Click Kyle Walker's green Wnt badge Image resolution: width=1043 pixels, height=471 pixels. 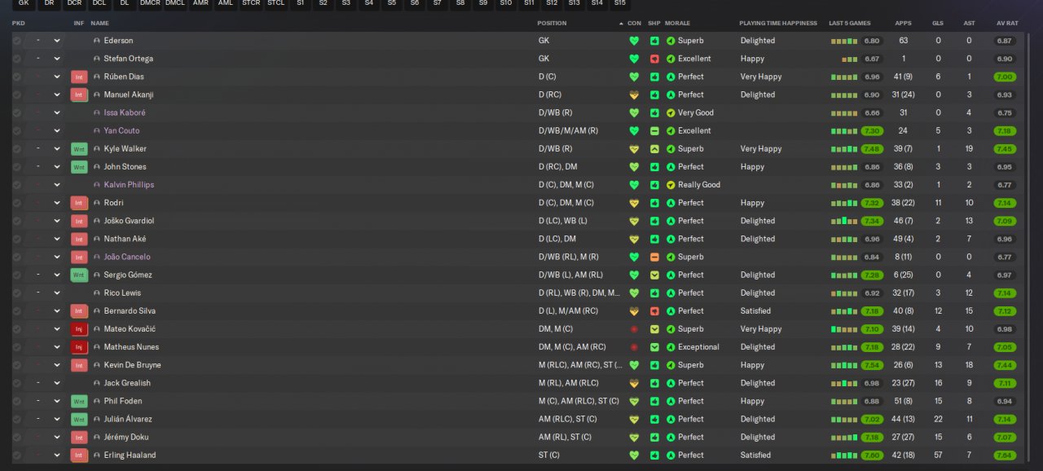click(79, 149)
